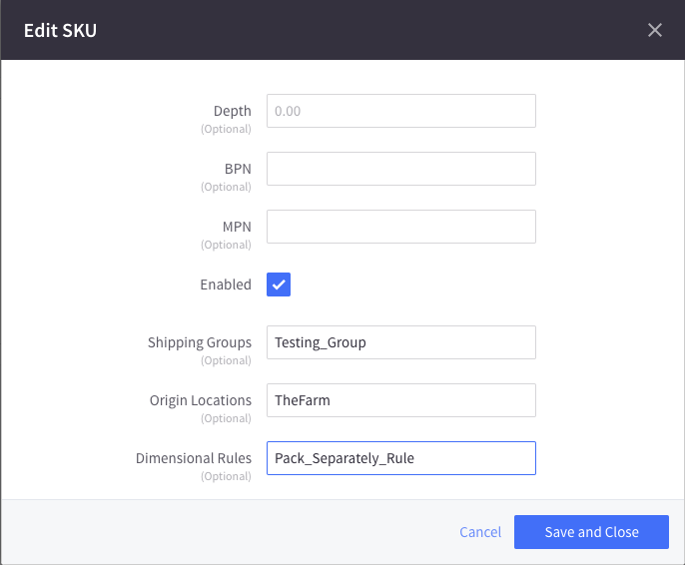This screenshot has height=565, width=685.
Task: Click the "Enabled" label text
Action: (x=226, y=284)
